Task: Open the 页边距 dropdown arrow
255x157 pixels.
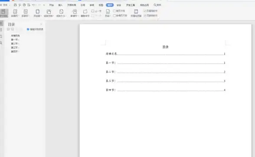Action: tap(41, 16)
